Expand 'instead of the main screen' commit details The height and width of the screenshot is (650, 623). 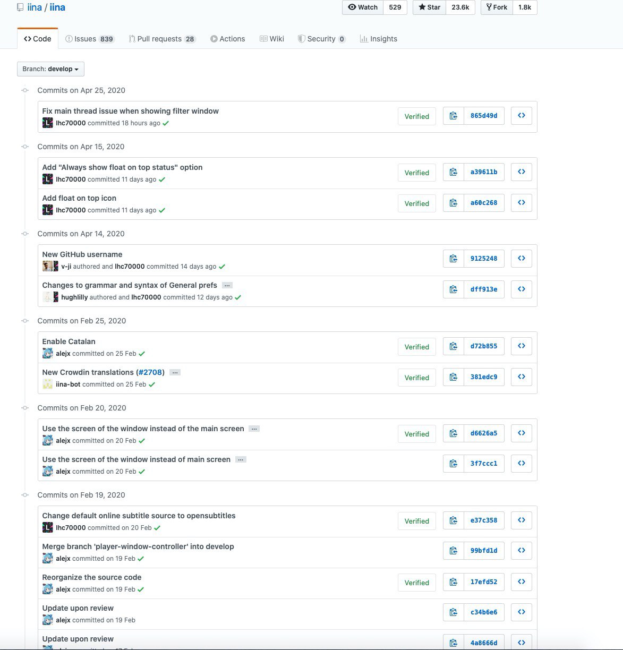254,429
